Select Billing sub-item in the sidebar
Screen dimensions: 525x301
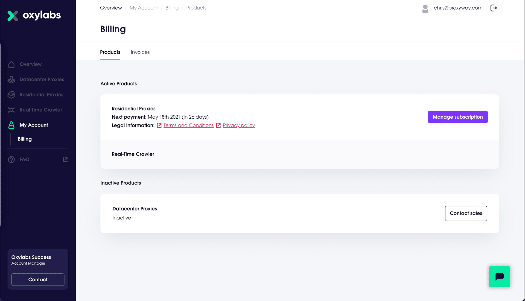pos(25,139)
